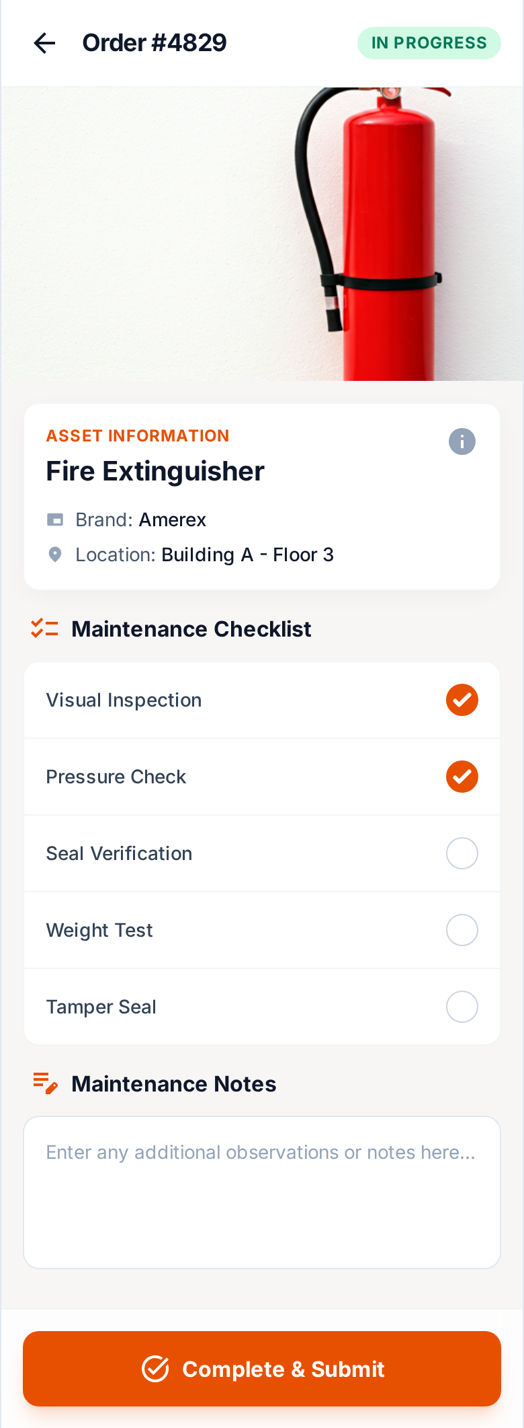Click the Maintenance Notes pencil icon

45,1083
